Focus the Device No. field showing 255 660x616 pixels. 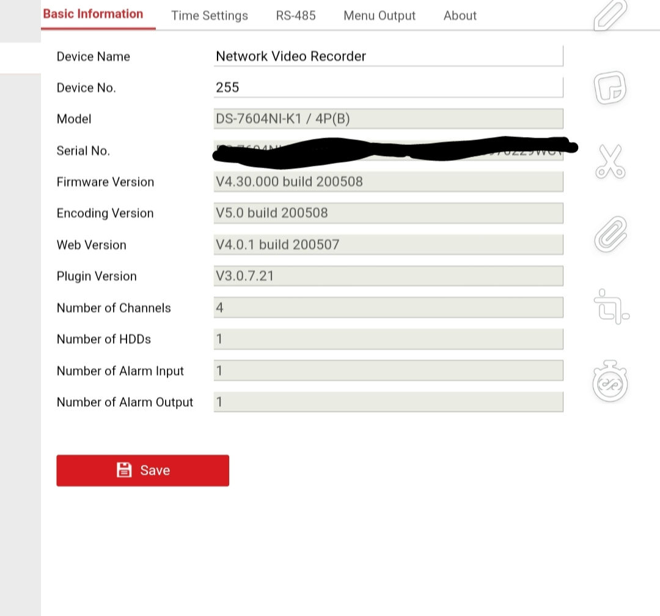click(x=388, y=87)
